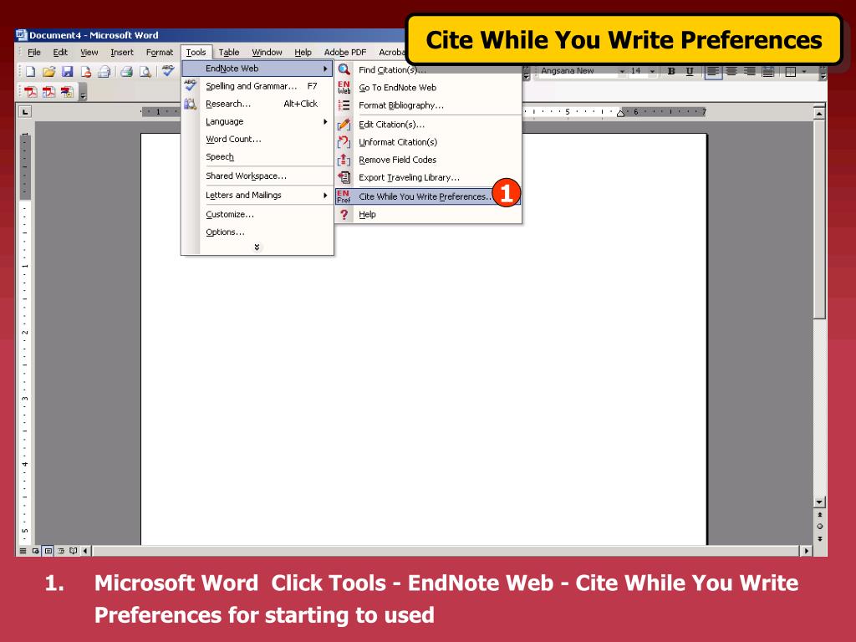Click the Research books menu icon

point(190,104)
